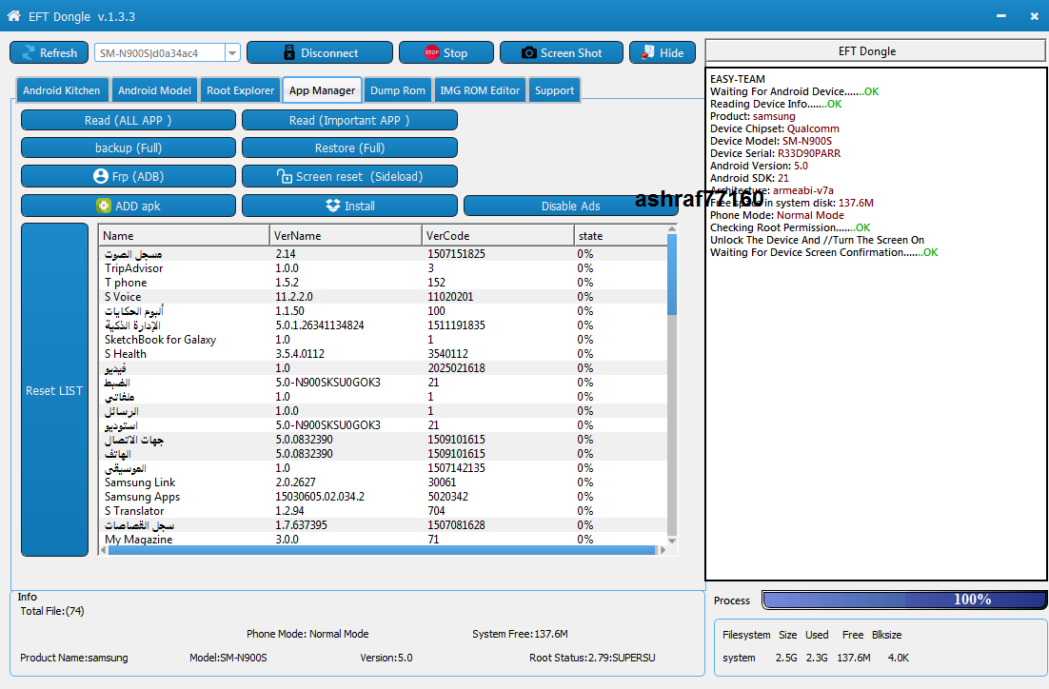The width and height of the screenshot is (1049, 689).
Task: Click version cell 3.5.4.0112
Action: point(300,354)
